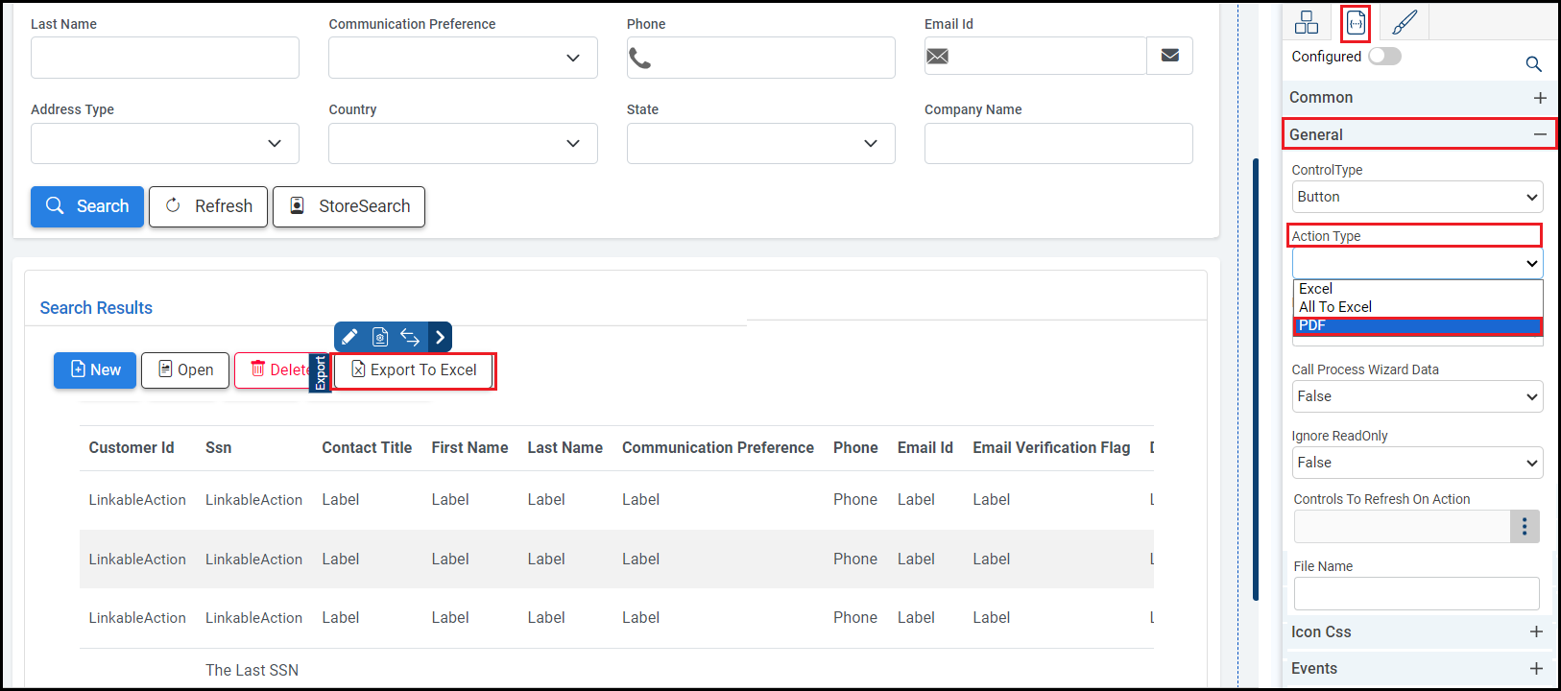
Task: Click the document settings gear icon
Action: tap(380, 337)
